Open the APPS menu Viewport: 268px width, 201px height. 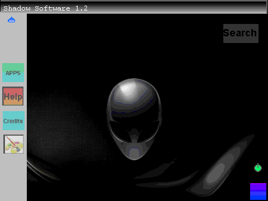(13, 73)
